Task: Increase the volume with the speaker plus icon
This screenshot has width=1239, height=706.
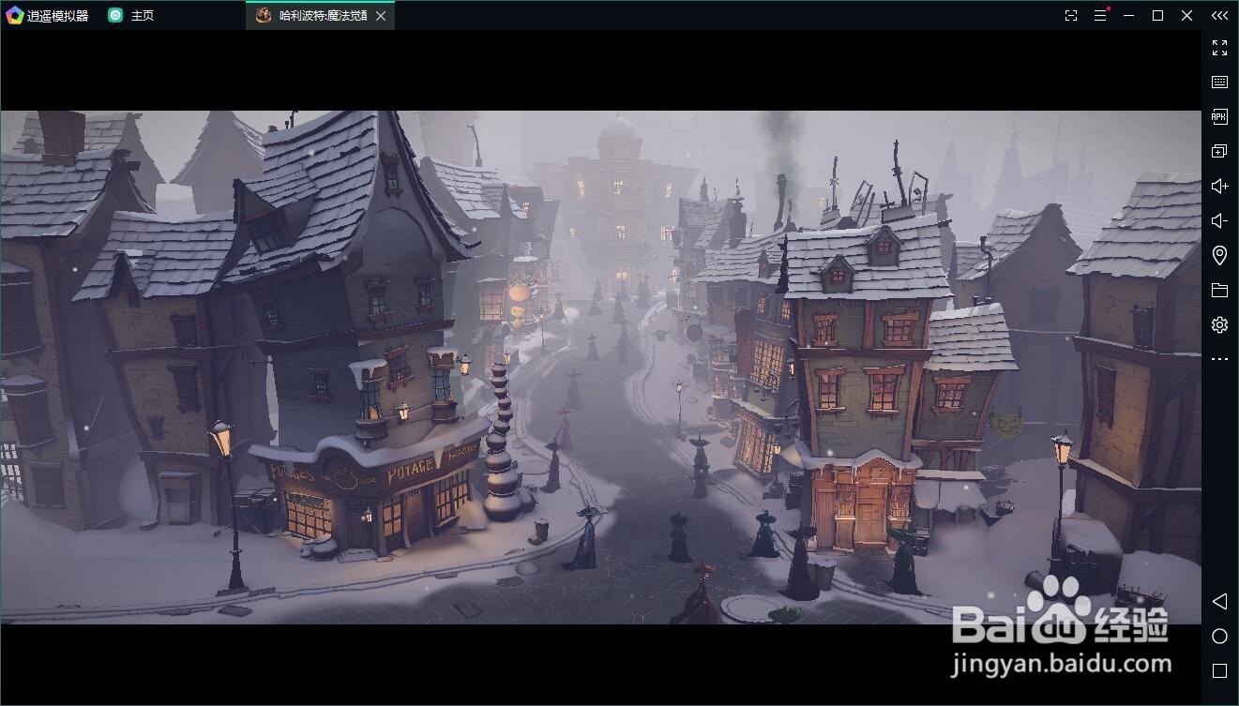Action: 1219,186
